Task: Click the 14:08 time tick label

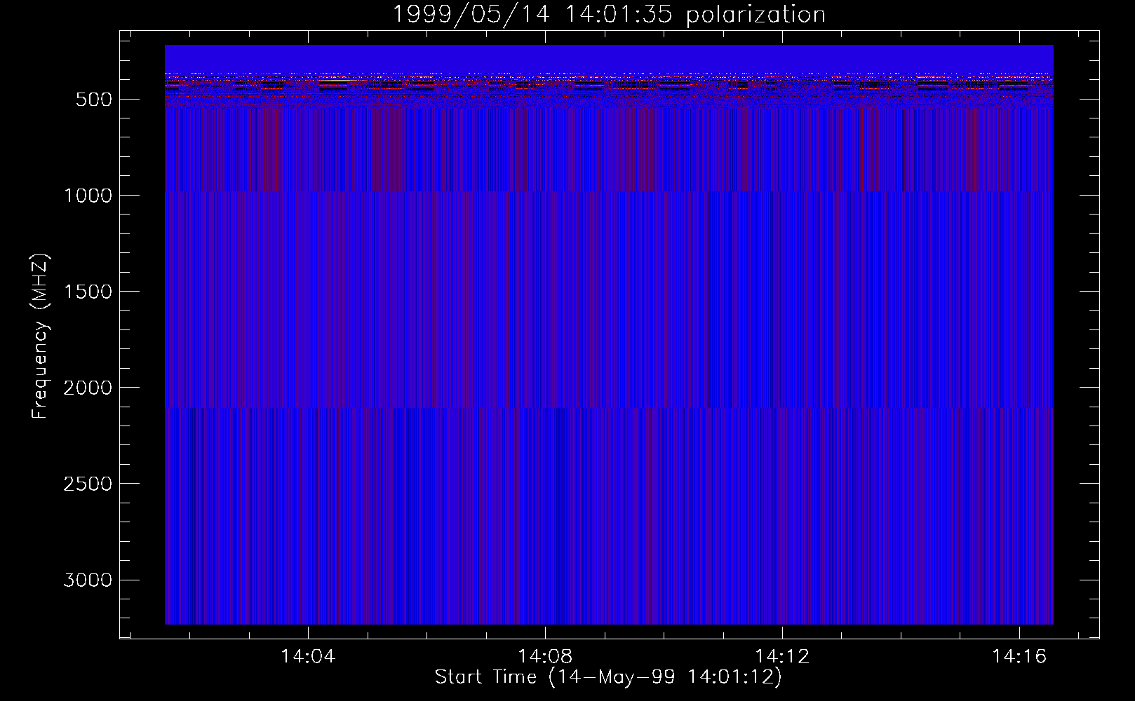Action: click(x=545, y=657)
